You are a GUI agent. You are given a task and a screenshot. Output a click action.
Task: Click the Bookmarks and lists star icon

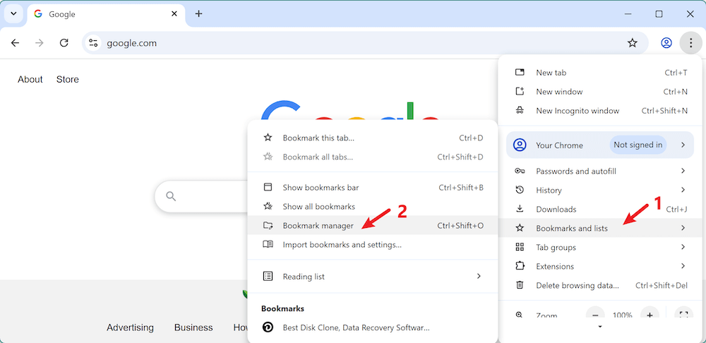(x=520, y=228)
